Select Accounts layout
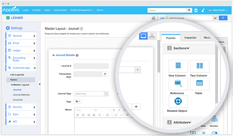The image size is (233, 136). click(x=18, y=100)
